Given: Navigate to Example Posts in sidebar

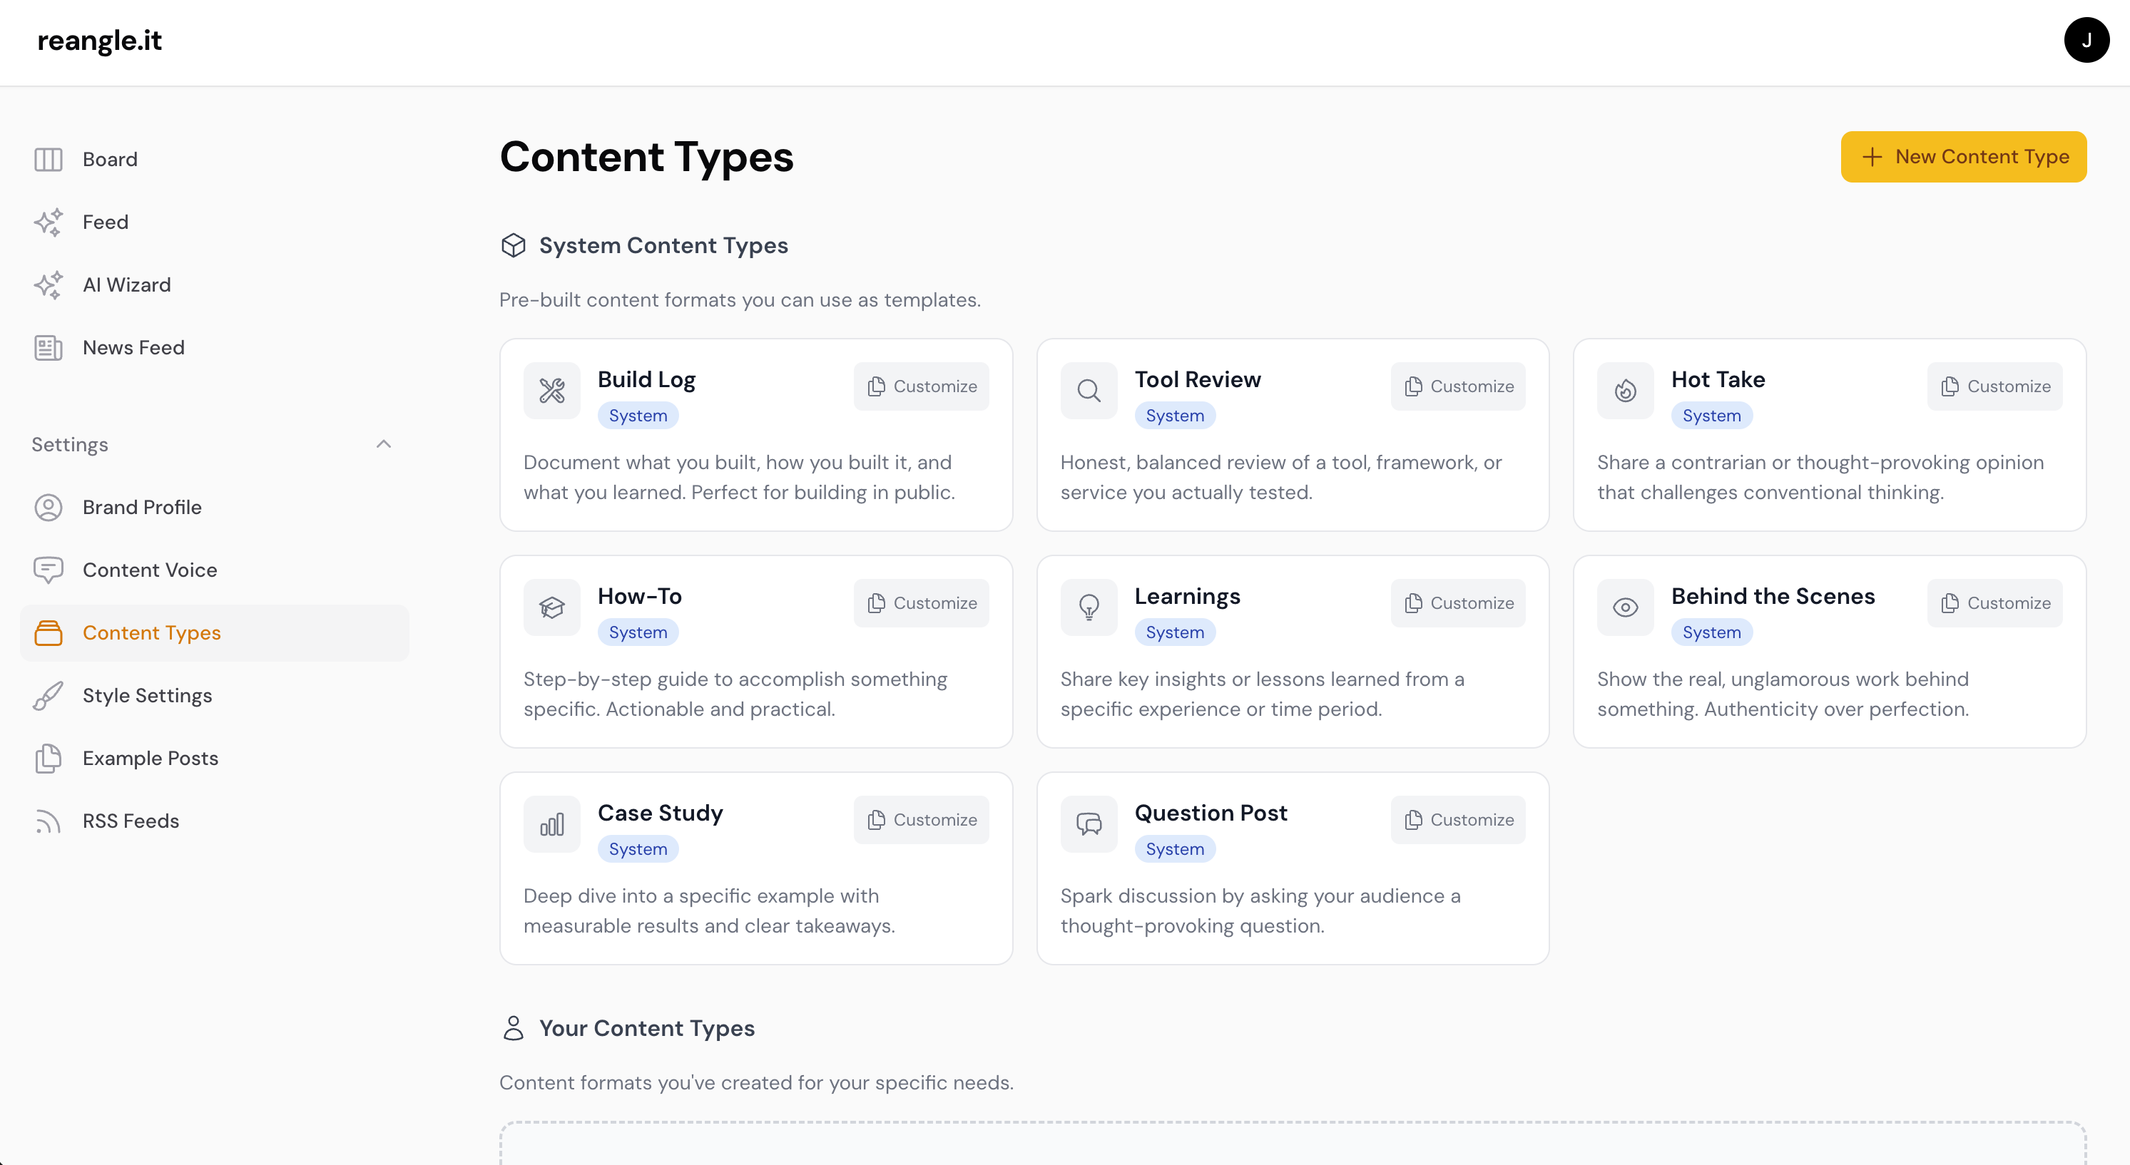Looking at the screenshot, I should click(x=150, y=758).
